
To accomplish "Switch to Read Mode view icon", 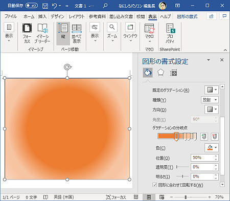I will pyautogui.click(x=136, y=197).
